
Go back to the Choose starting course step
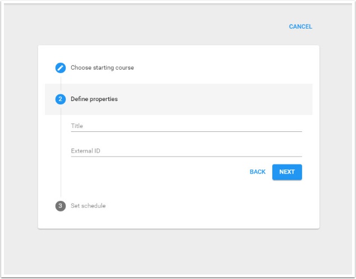coord(102,68)
